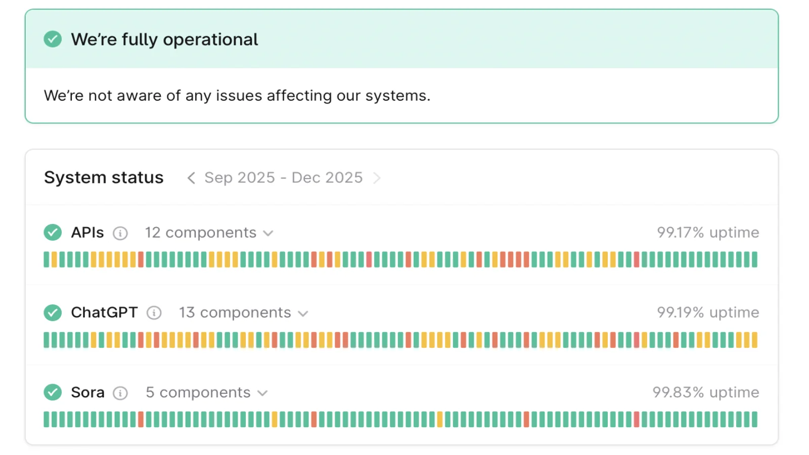Click the green checkmark next to APIs

click(x=52, y=233)
